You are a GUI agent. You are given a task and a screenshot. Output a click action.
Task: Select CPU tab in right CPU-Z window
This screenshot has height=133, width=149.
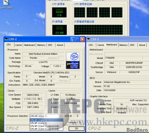click(91, 45)
